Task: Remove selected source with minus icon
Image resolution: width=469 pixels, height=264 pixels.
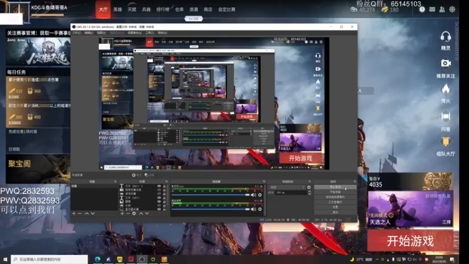Action: click(x=128, y=214)
